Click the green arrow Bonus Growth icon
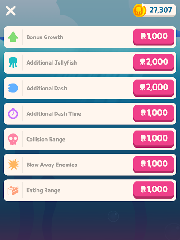Image resolution: width=180 pixels, height=240 pixels. 13,37
